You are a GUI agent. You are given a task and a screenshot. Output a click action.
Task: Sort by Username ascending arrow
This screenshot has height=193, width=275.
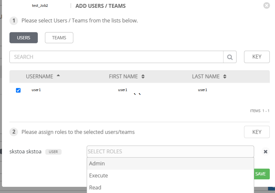(58, 76)
